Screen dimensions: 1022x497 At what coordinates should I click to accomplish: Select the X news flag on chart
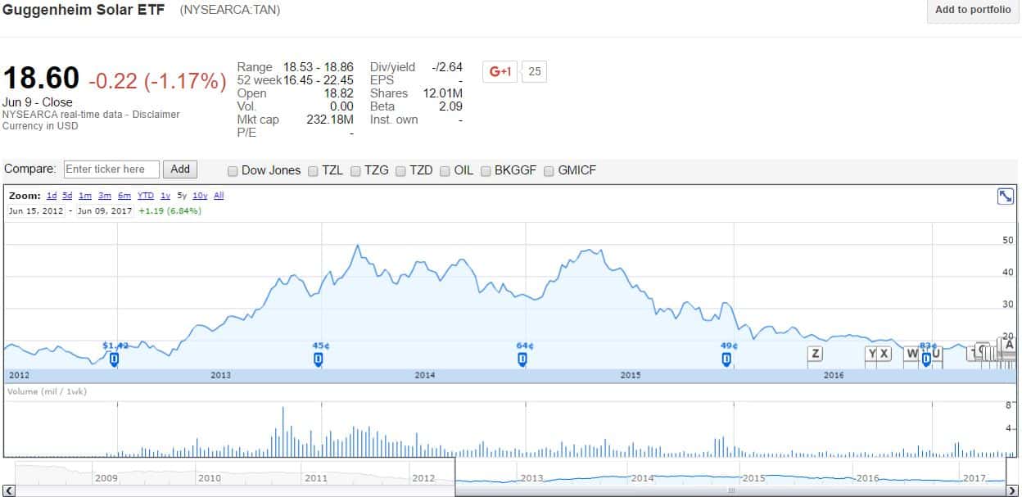[x=884, y=354]
